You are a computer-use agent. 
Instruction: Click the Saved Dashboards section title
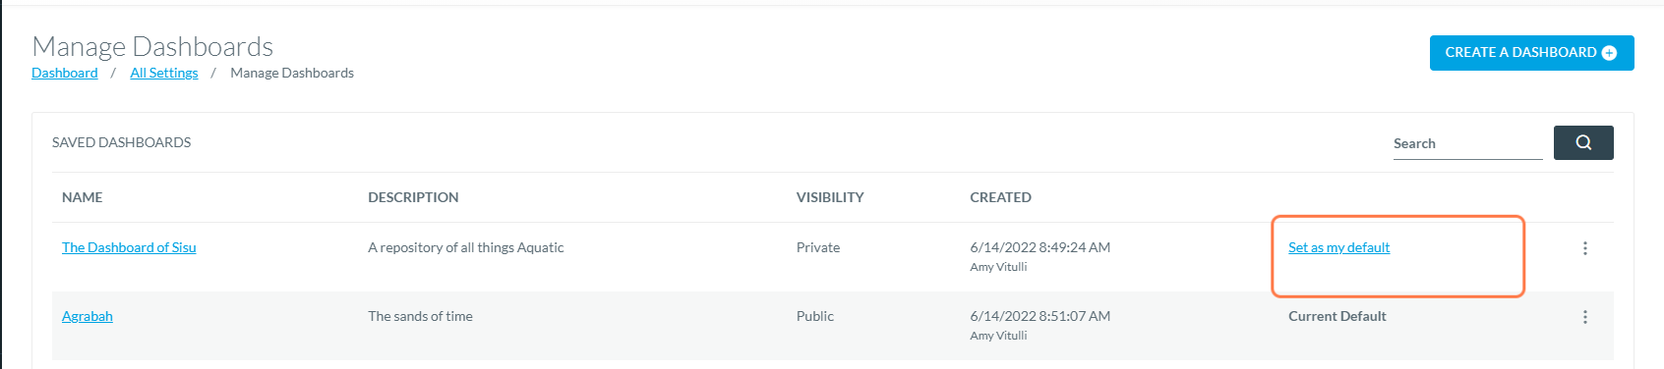tap(122, 142)
